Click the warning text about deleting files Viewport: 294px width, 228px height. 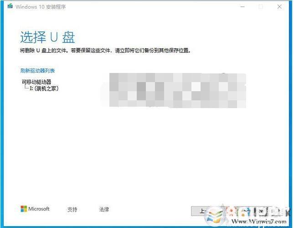tap(106, 51)
